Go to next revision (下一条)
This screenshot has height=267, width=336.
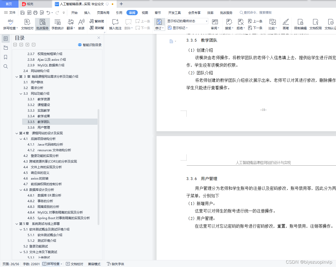pyautogui.click(x=255, y=28)
